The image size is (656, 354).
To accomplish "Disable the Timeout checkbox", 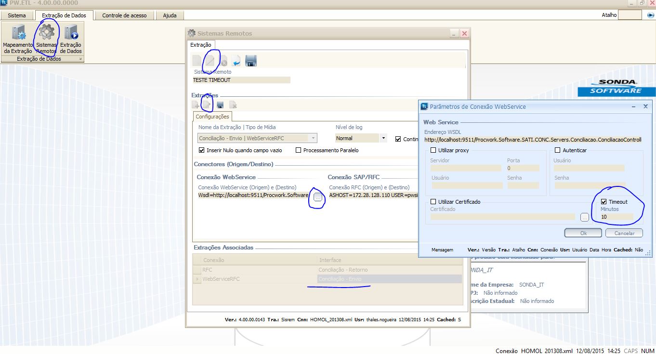I will pyautogui.click(x=604, y=202).
